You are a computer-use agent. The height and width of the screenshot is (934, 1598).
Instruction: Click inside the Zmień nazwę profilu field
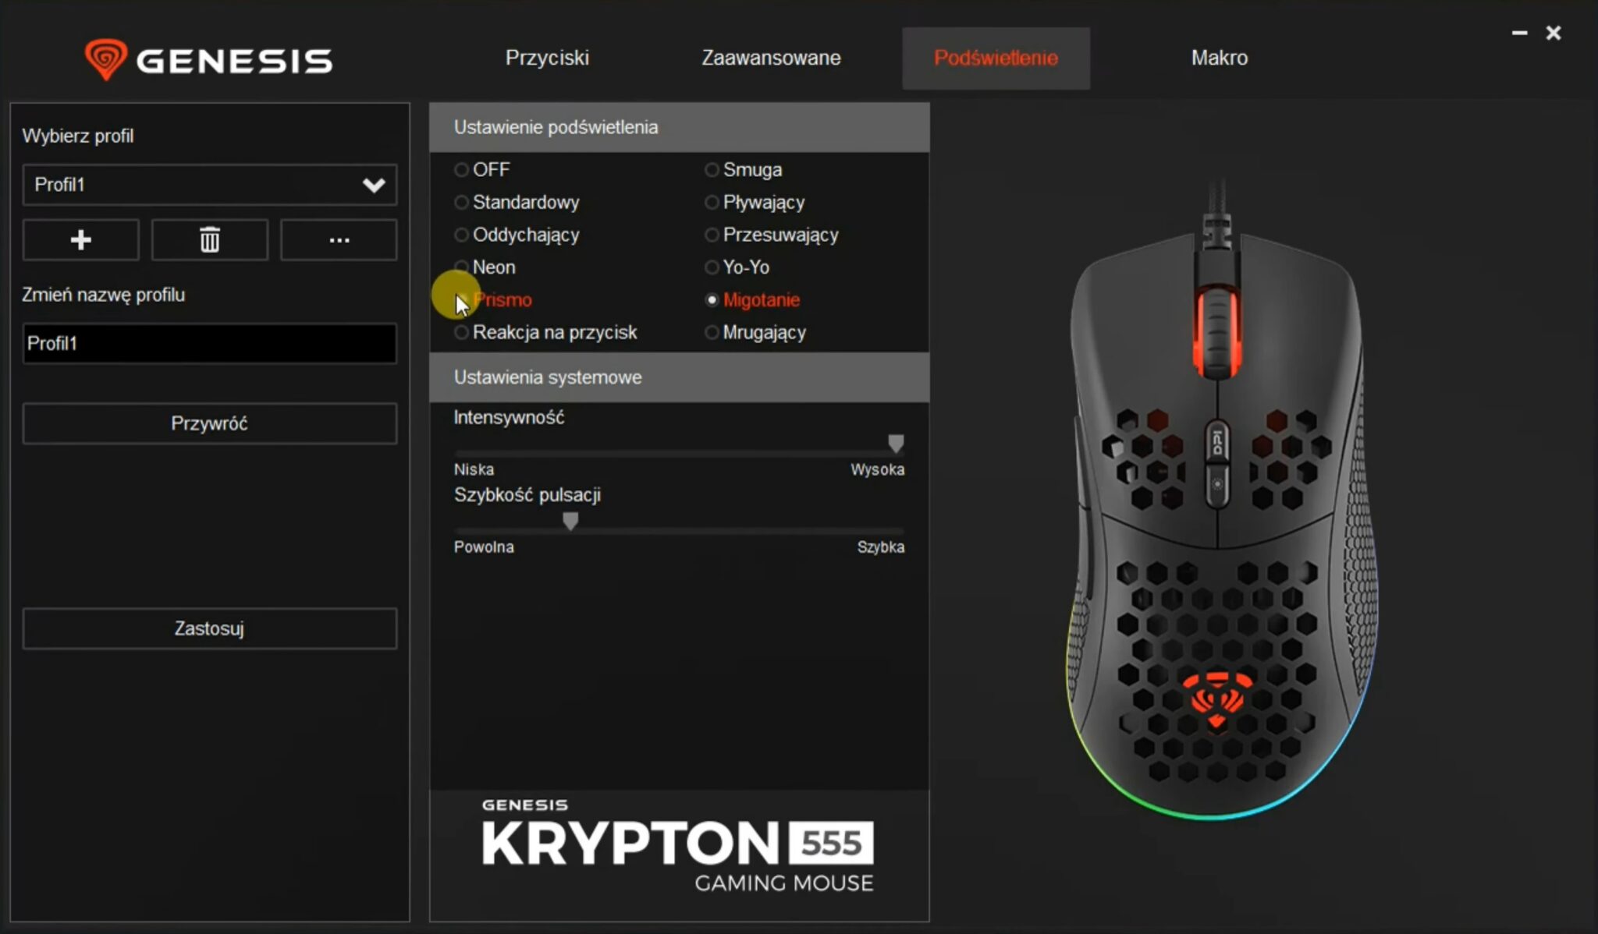pos(209,344)
